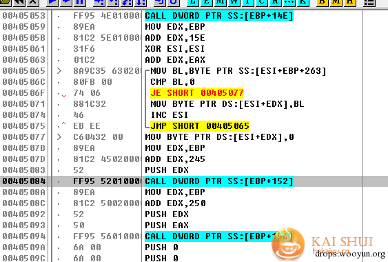Open the options list icon
The height and width of the screenshot is (262, 388).
pyautogui.click(x=369, y=3)
